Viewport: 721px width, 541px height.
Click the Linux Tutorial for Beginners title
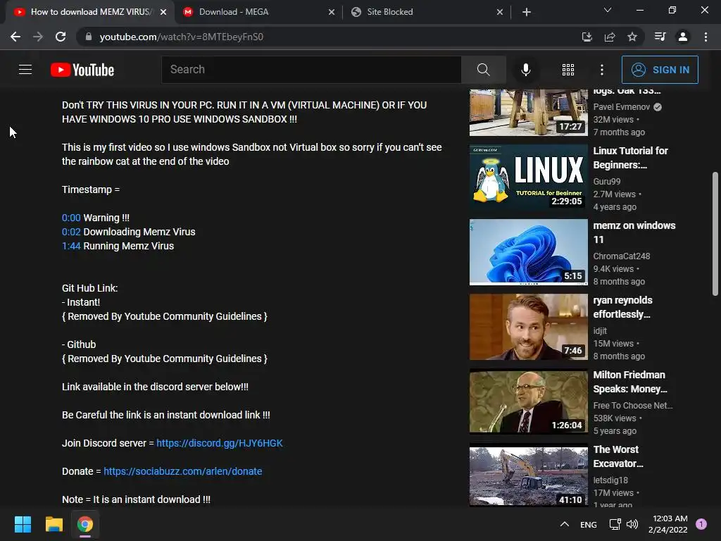[630, 158]
